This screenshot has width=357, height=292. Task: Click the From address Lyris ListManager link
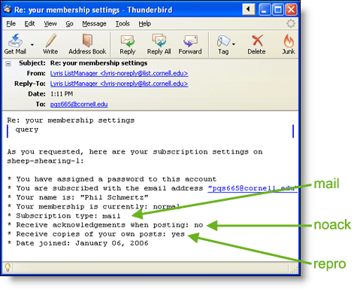(x=119, y=74)
